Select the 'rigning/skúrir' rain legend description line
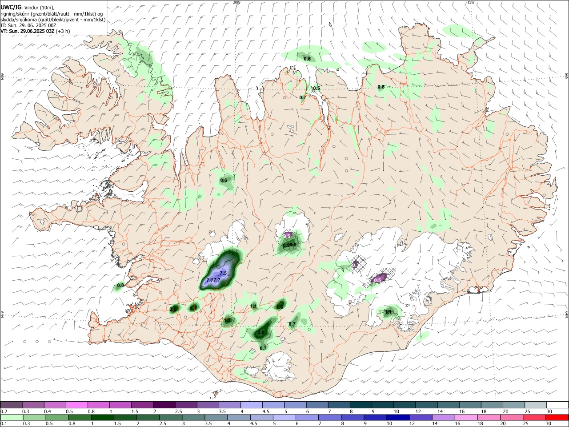 click(x=52, y=14)
